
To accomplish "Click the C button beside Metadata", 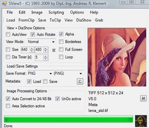I will (x=80, y=81).
